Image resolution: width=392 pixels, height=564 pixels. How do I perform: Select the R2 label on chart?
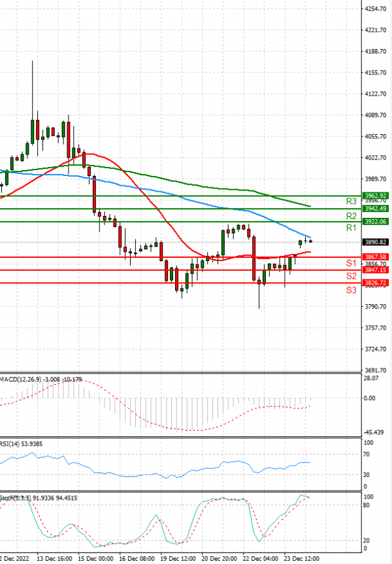pos(351,216)
